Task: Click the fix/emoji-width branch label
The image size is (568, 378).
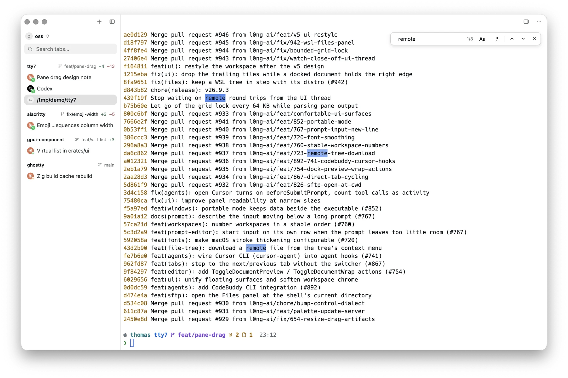Action: pyautogui.click(x=82, y=114)
